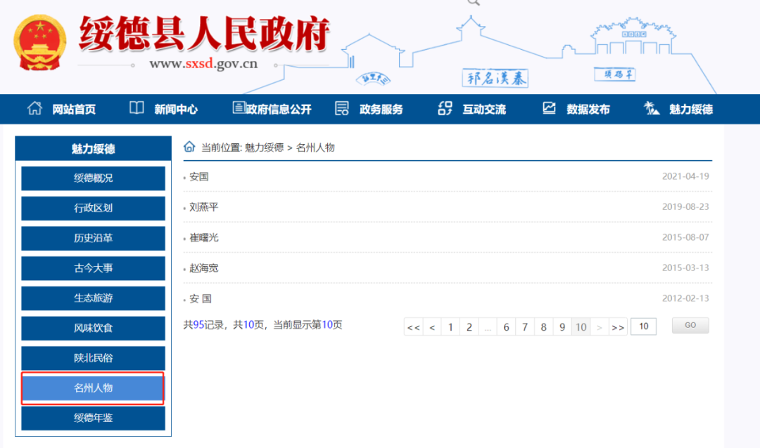Go to the previous page with <

(x=432, y=327)
